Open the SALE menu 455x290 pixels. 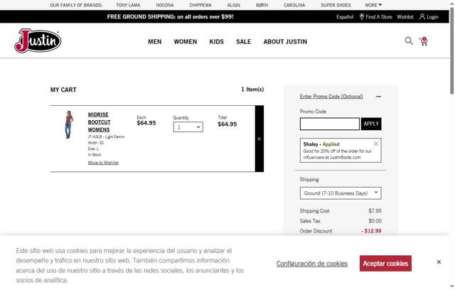[243, 42]
